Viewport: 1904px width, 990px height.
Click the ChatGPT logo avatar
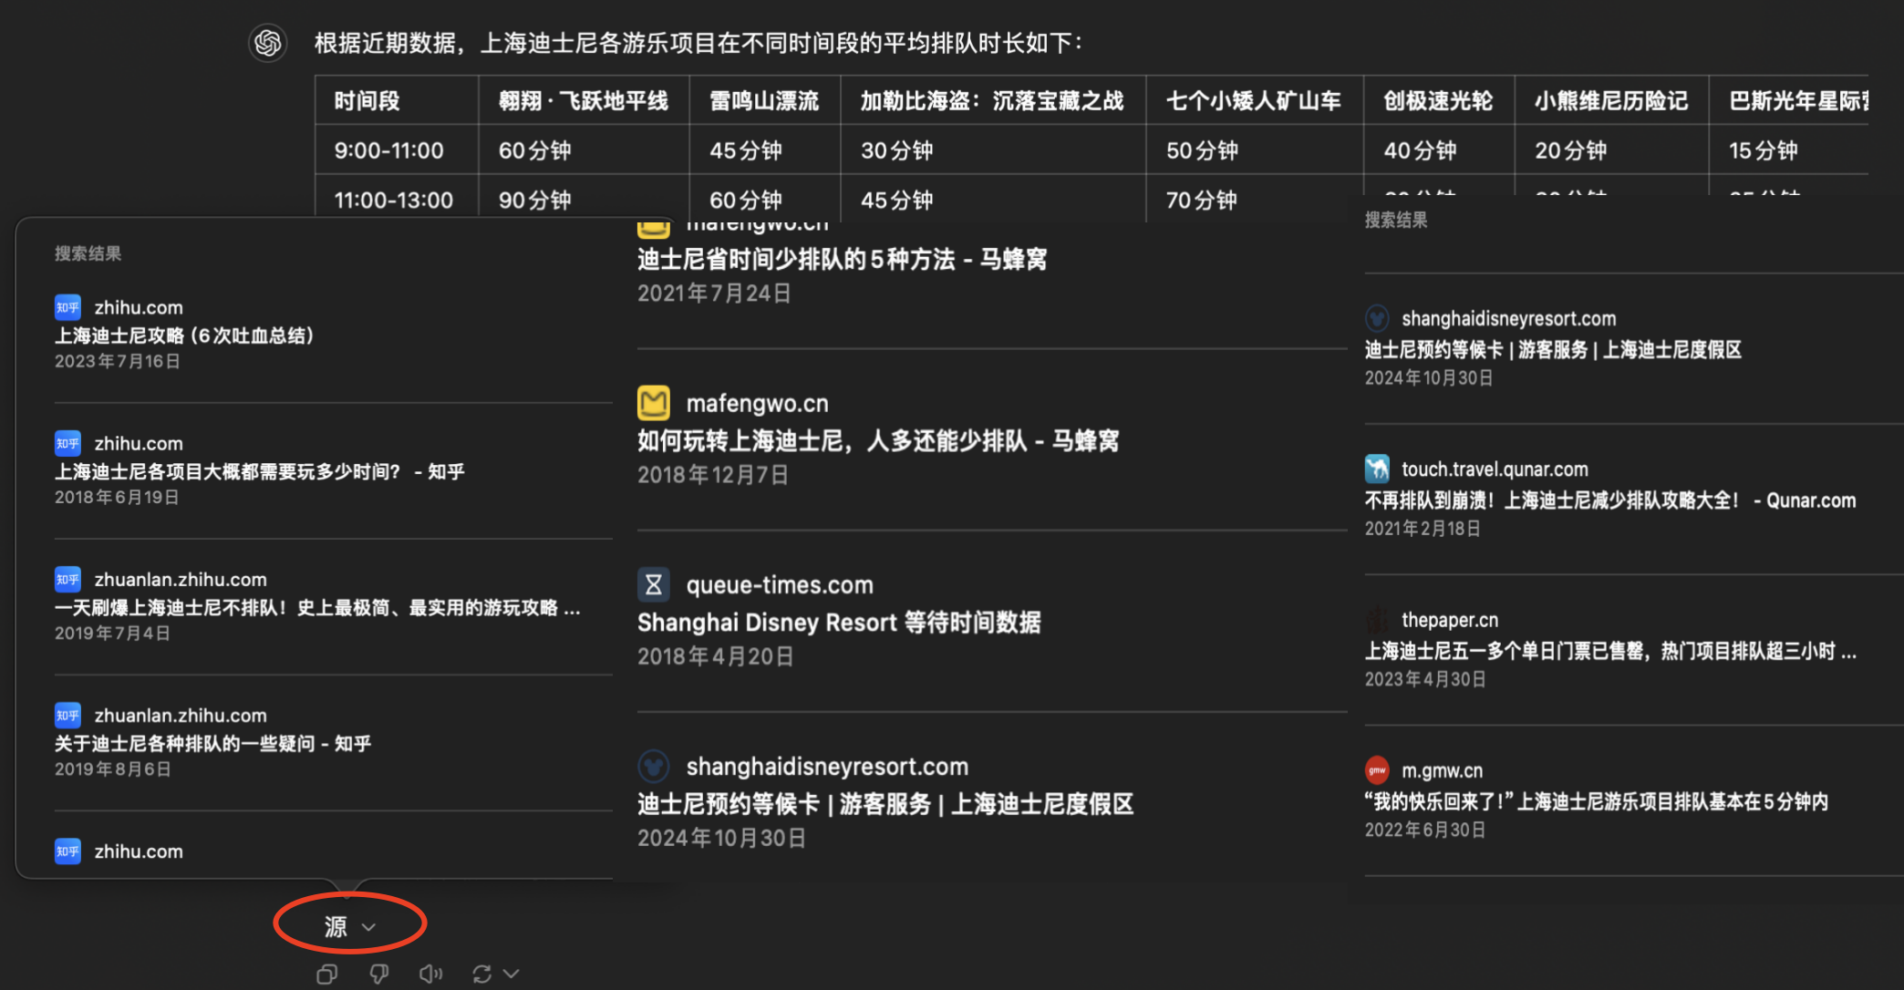point(268,43)
